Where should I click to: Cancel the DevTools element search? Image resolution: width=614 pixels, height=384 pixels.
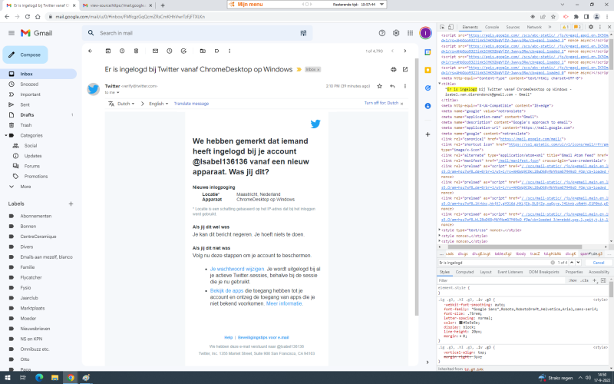[599, 263]
